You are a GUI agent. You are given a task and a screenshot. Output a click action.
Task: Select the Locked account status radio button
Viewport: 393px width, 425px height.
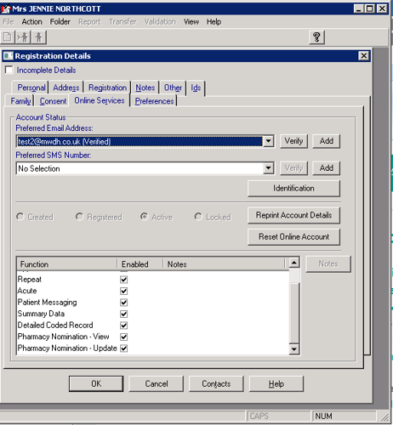(x=198, y=217)
